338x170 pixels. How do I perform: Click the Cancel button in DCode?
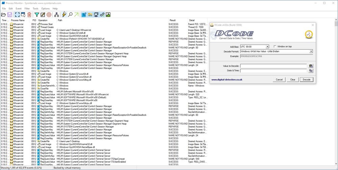pos(279,79)
